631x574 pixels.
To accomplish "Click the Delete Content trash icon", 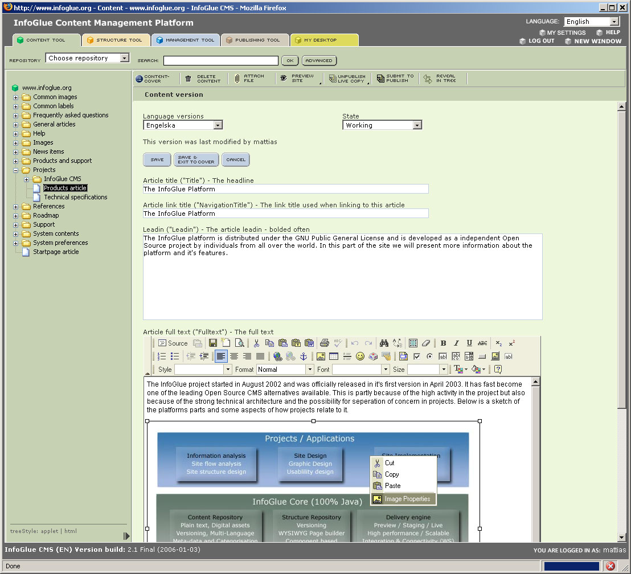I will [x=189, y=79].
